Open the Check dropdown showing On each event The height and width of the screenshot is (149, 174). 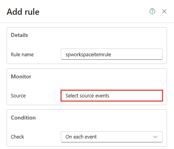(x=112, y=137)
